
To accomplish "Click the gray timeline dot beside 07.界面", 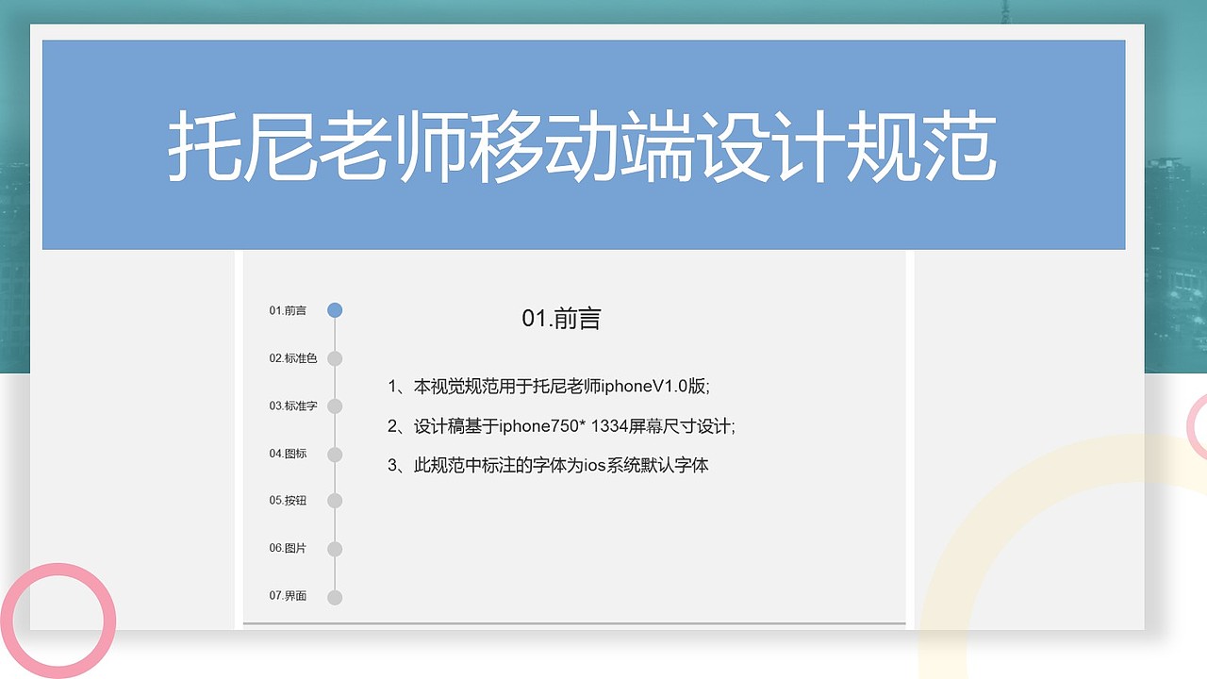I will tap(335, 597).
